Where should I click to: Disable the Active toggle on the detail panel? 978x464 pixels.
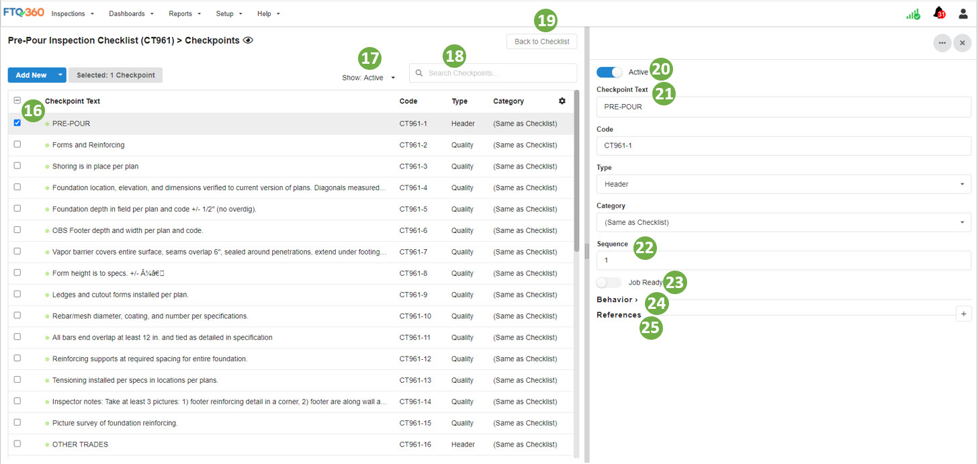[x=609, y=72]
